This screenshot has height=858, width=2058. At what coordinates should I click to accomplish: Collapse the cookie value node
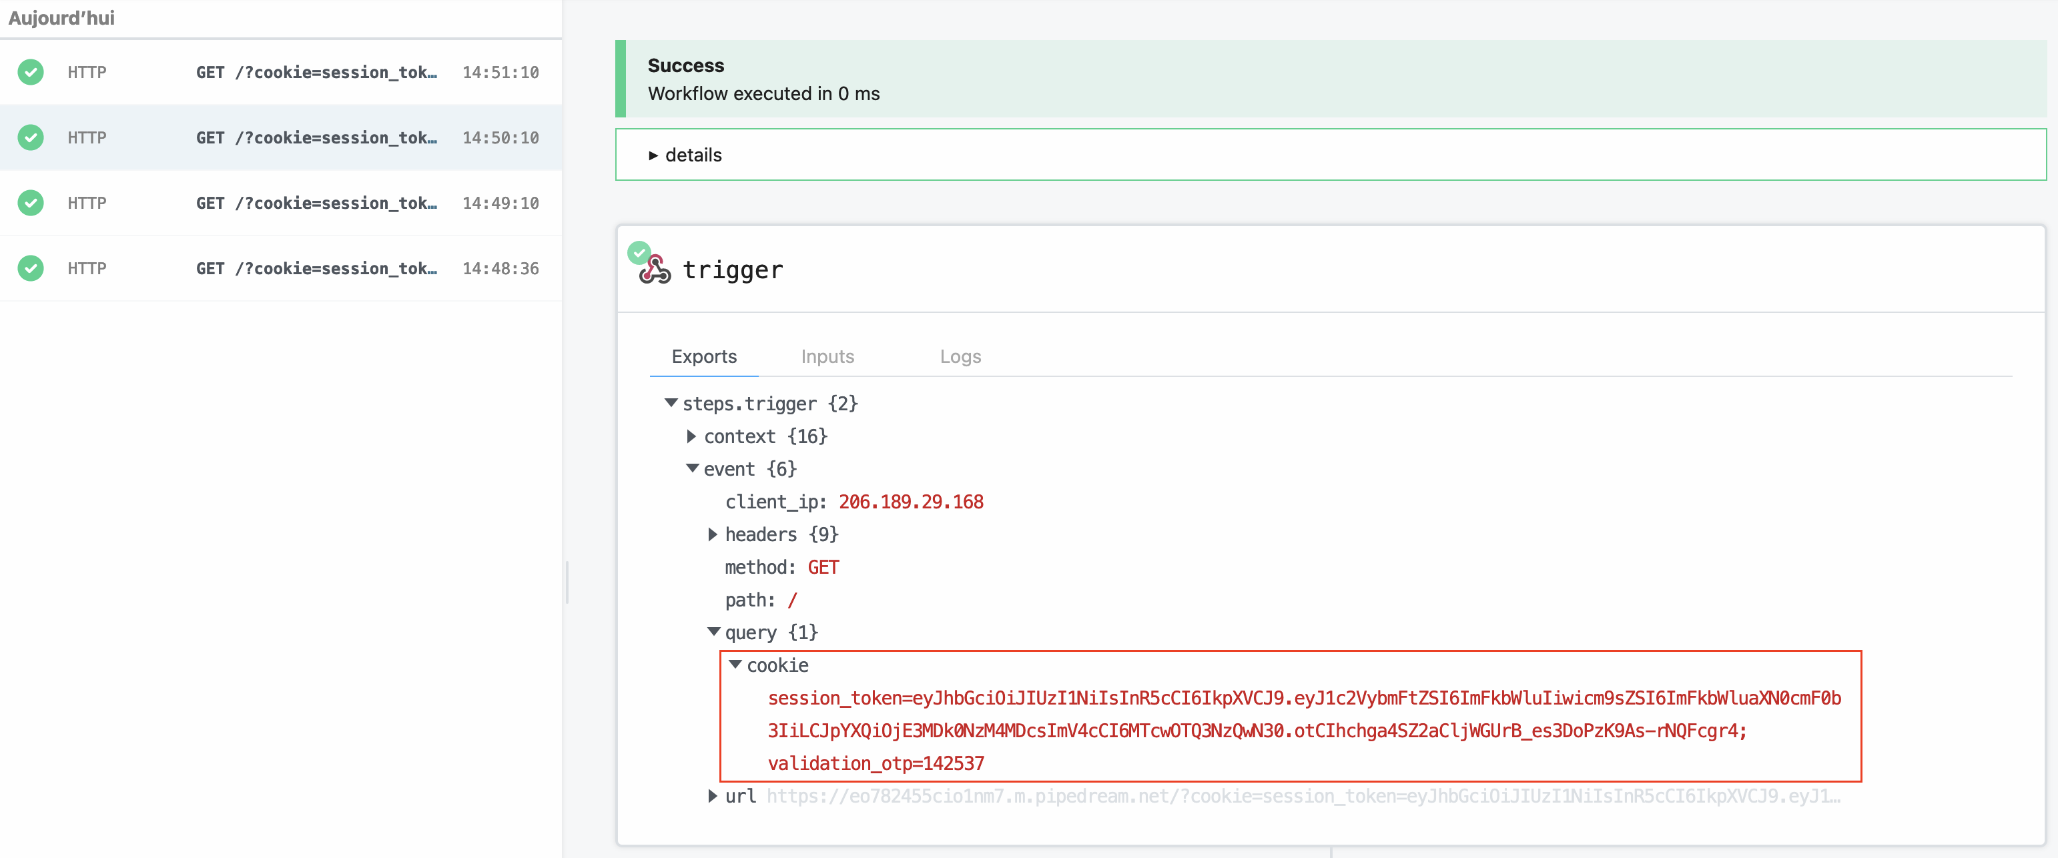[x=735, y=665]
